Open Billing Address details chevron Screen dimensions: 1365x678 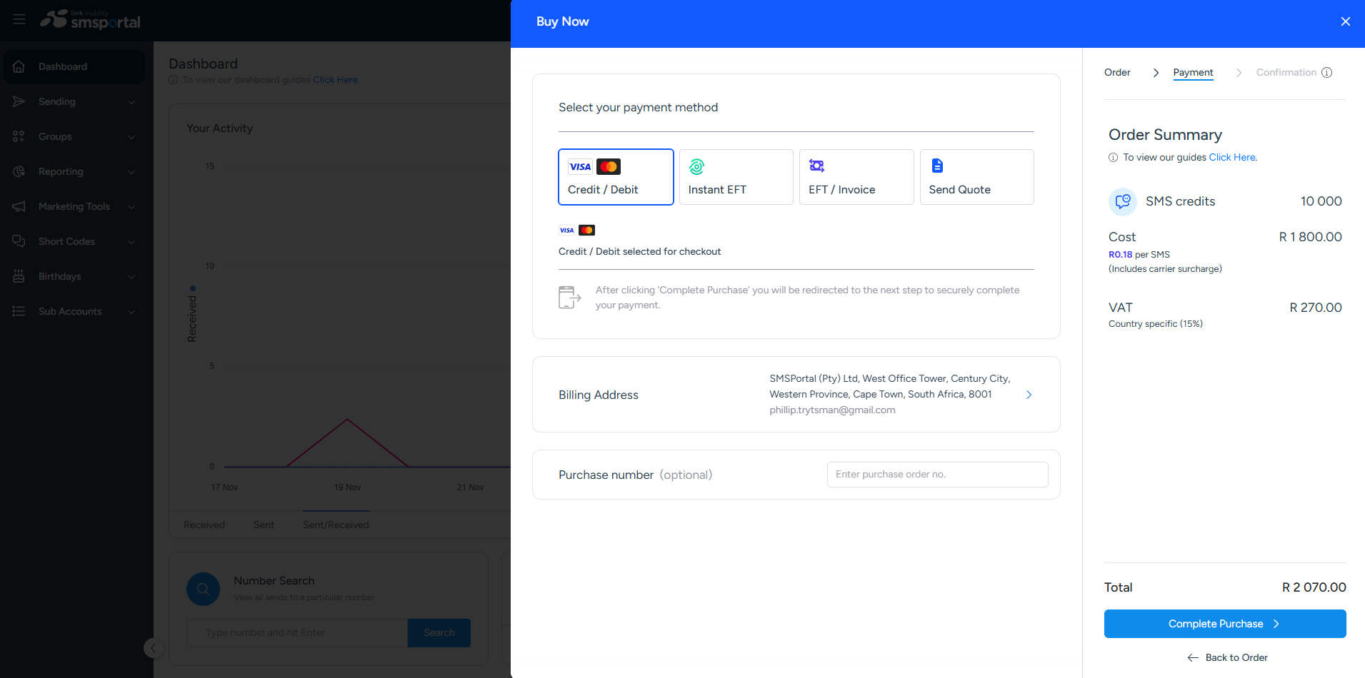tap(1029, 395)
